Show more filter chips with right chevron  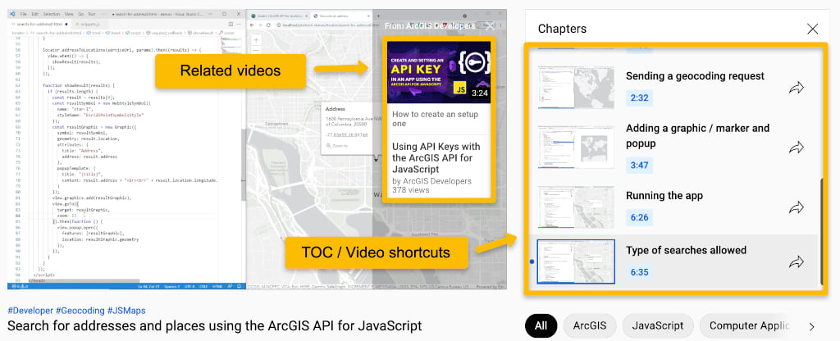click(x=811, y=326)
